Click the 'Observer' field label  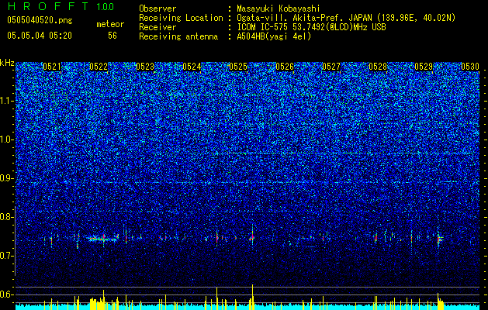pos(157,9)
